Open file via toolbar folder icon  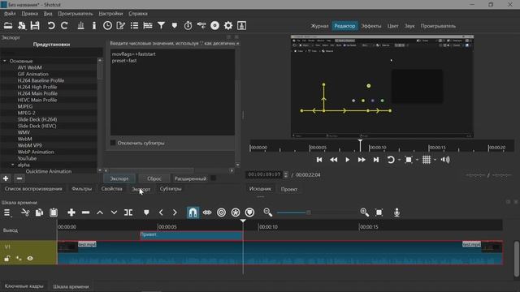(8, 25)
